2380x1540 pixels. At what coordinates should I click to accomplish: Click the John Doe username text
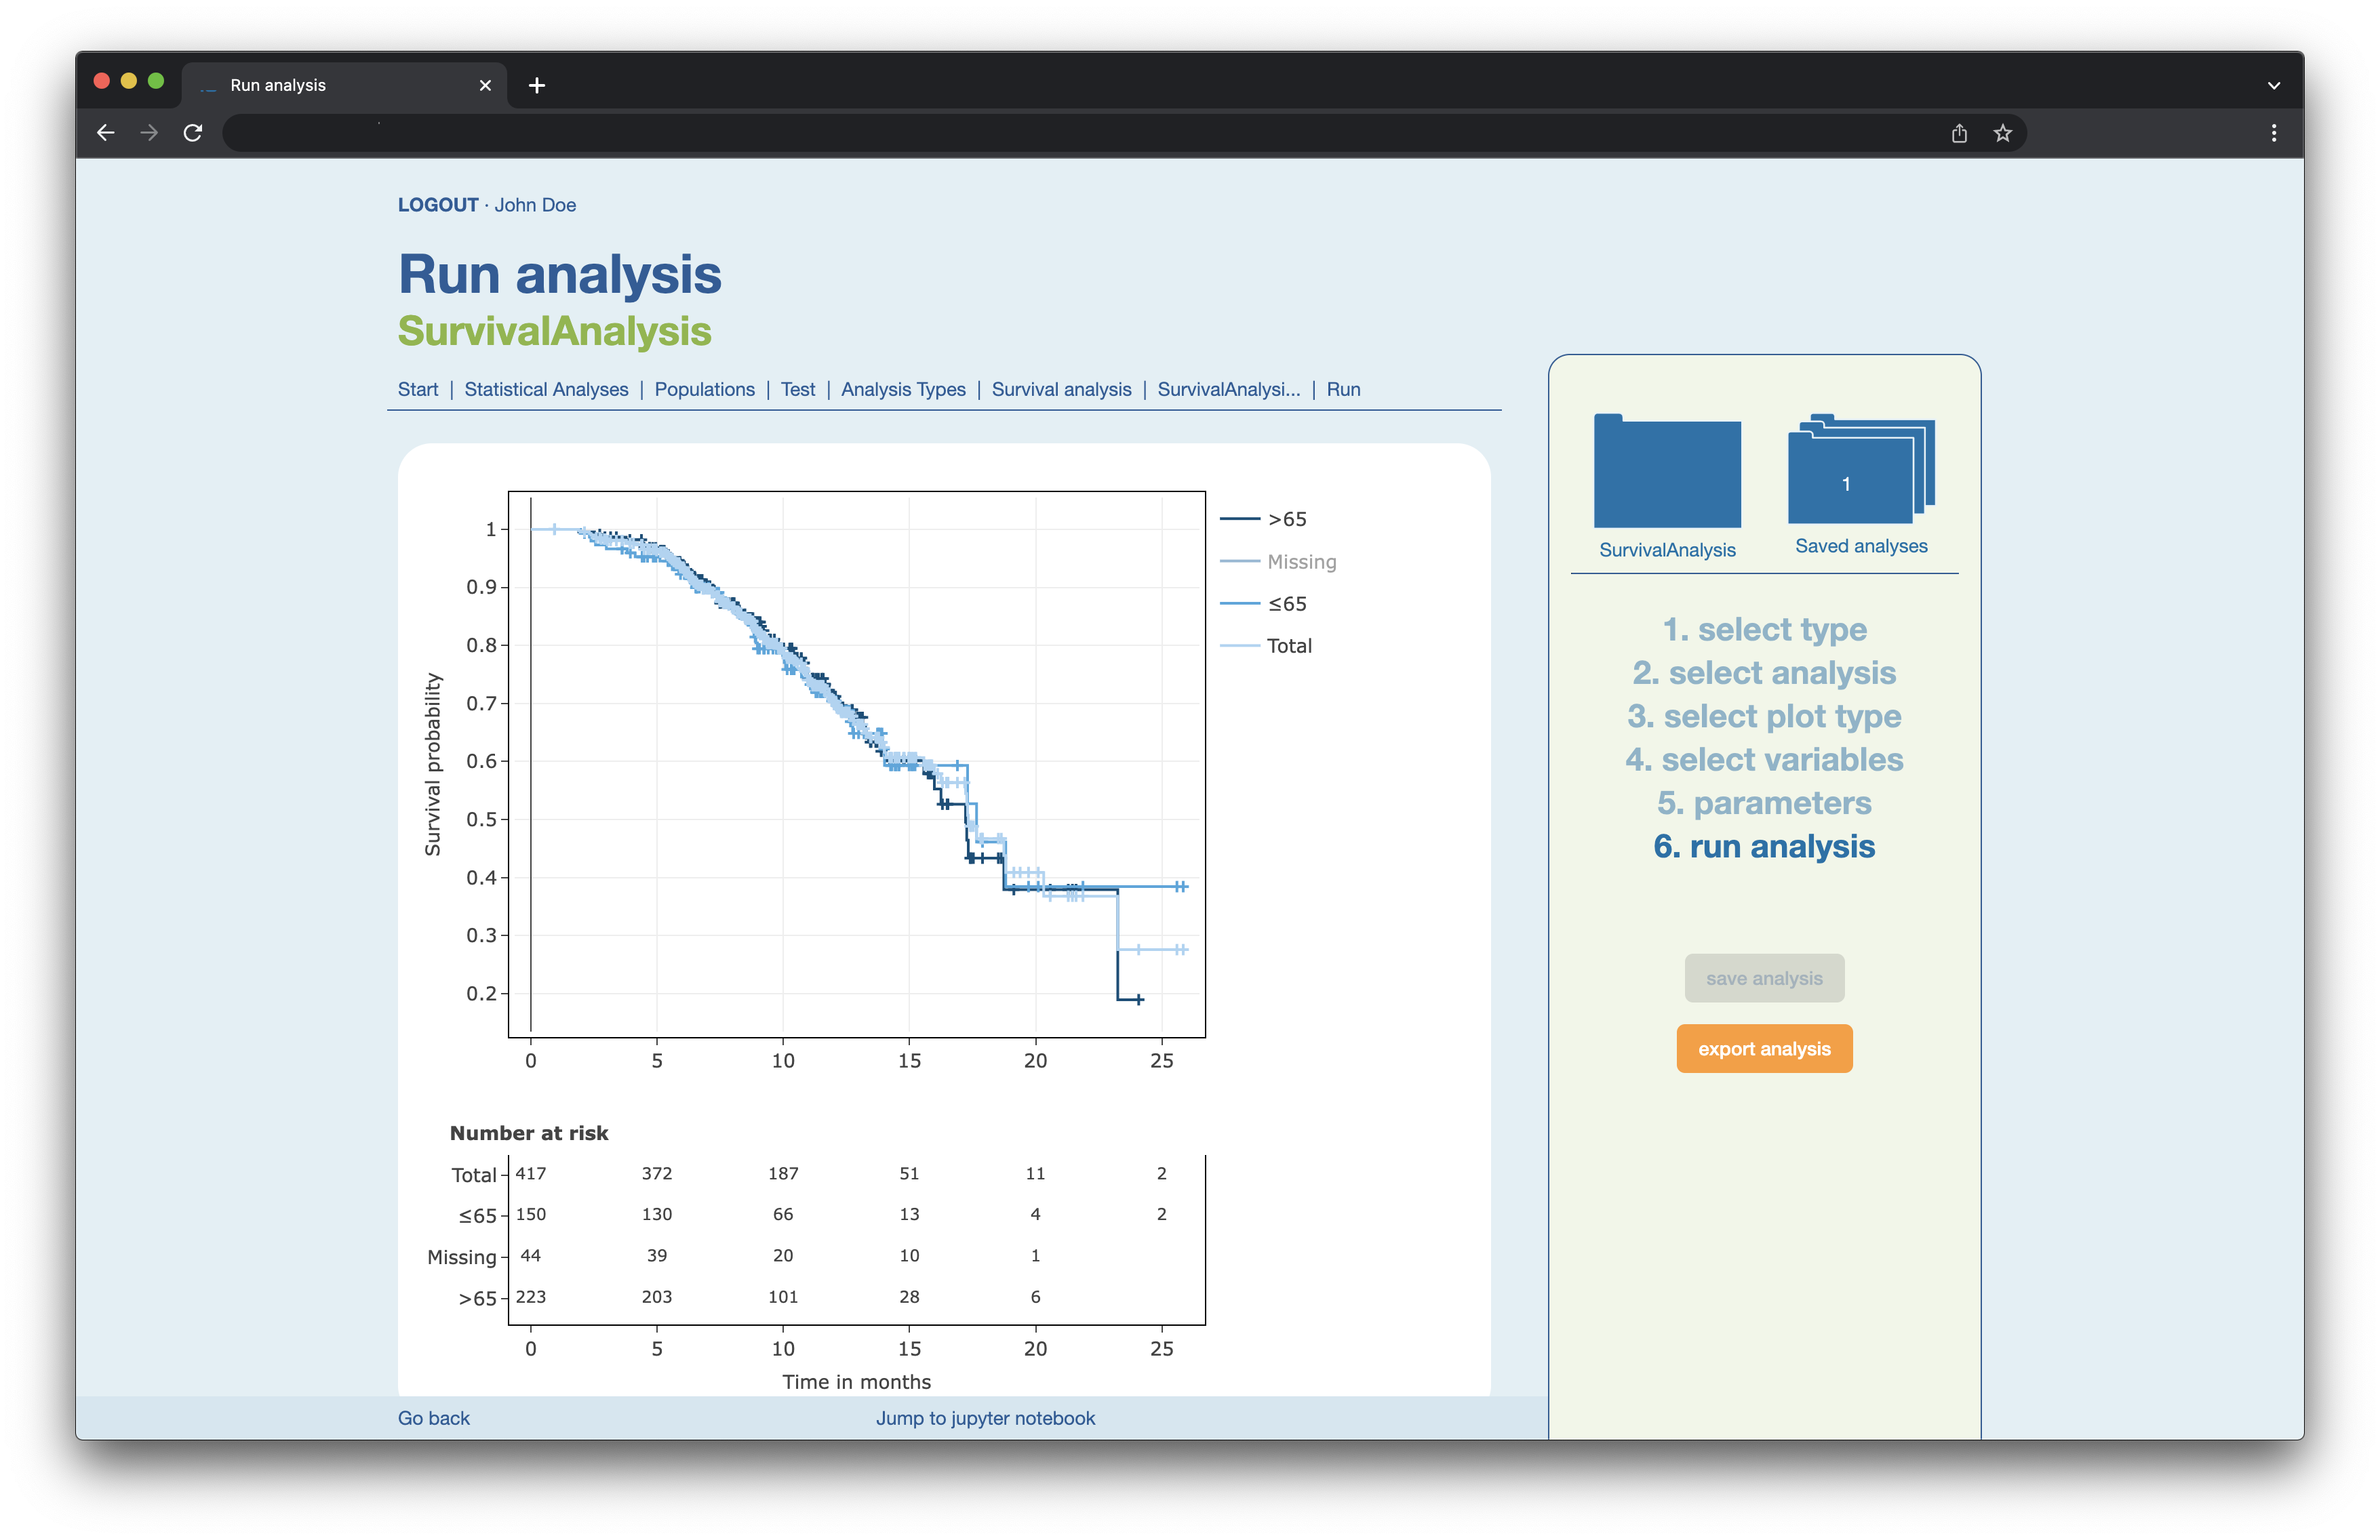coord(535,205)
